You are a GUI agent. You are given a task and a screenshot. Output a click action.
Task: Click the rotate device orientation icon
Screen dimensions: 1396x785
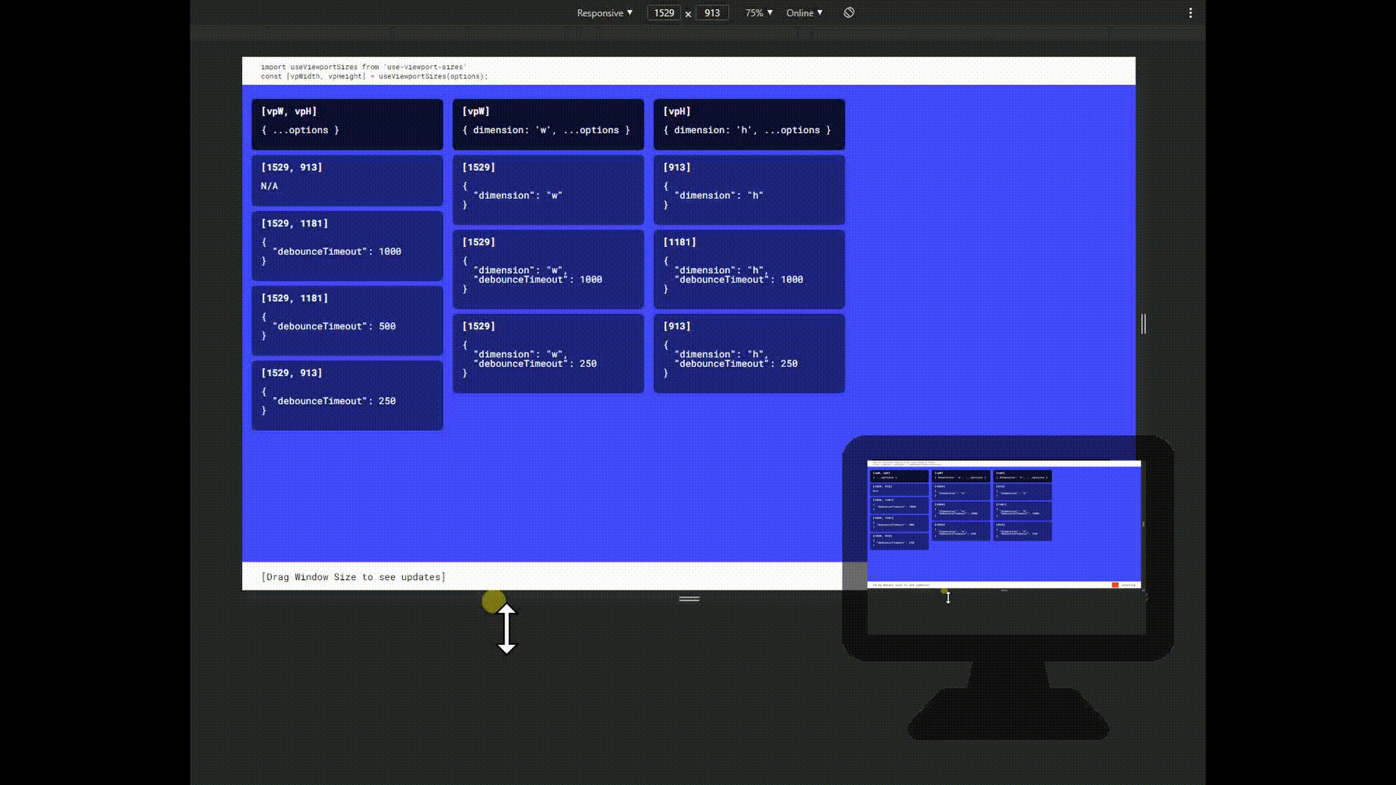849,12
